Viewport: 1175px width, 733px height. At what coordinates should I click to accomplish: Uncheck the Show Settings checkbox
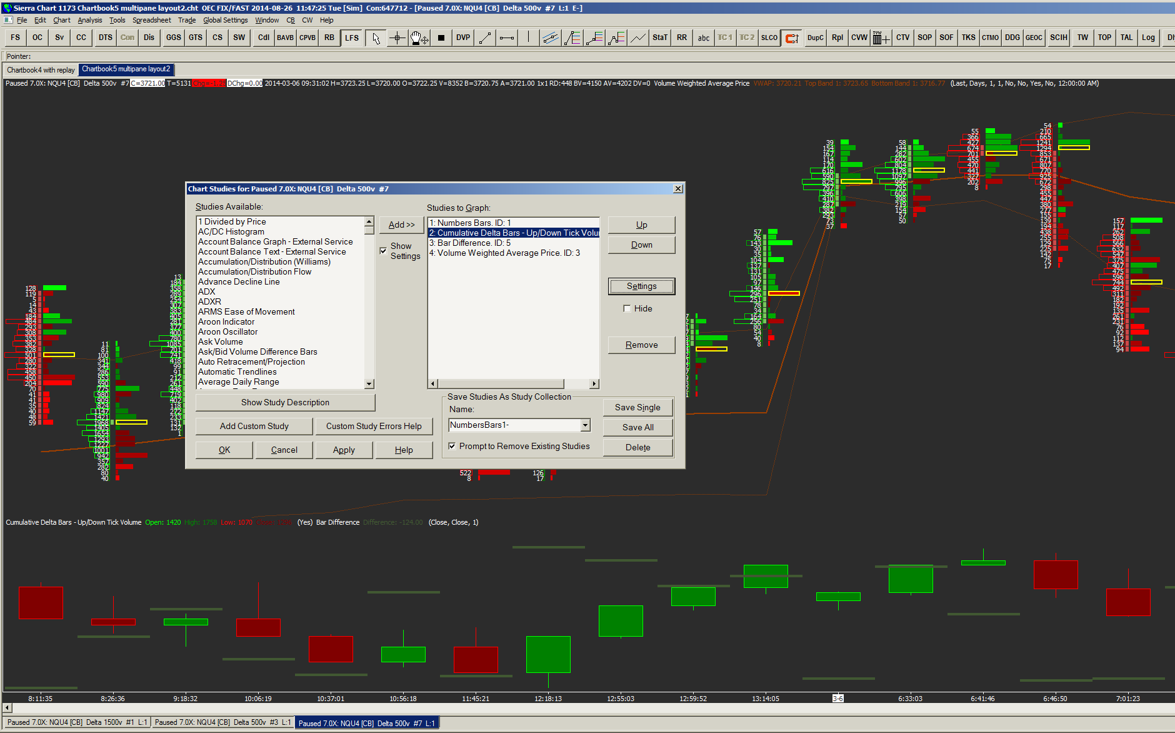coord(383,251)
